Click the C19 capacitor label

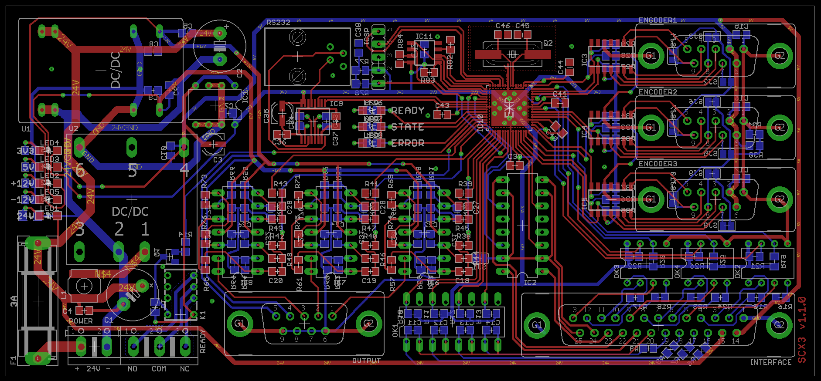(x=369, y=281)
